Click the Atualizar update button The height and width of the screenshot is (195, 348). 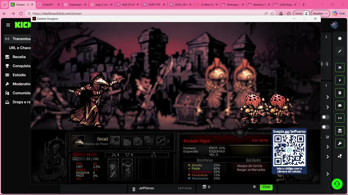320,14
